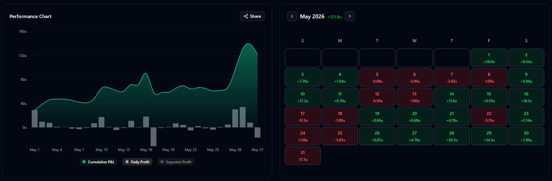552x181 pixels.
Task: Select calendar day 16 with +18.1u
Action: 526,97
